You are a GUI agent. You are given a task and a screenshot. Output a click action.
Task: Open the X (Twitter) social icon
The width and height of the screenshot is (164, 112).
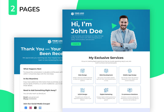(35, 108)
